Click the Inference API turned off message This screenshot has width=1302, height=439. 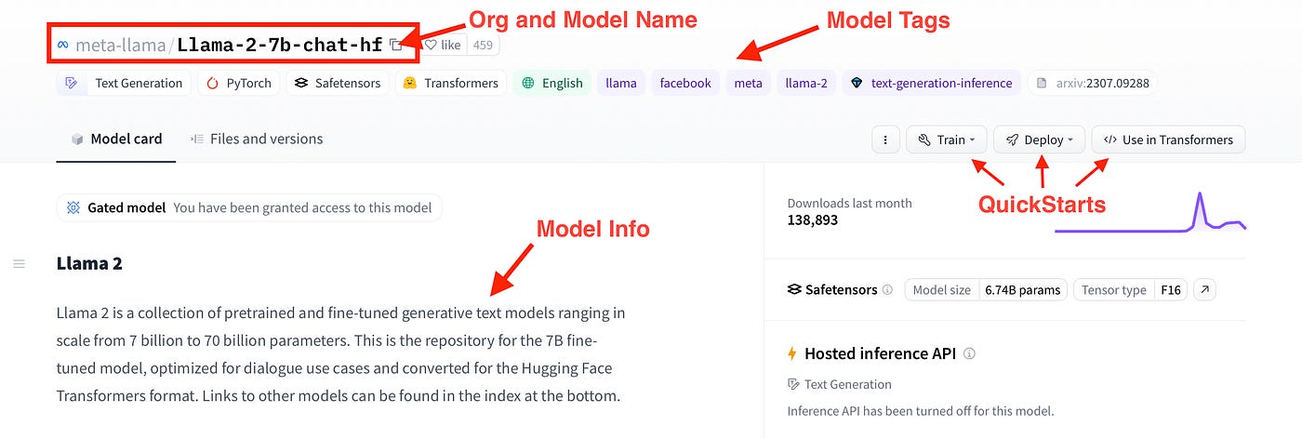pos(921,410)
